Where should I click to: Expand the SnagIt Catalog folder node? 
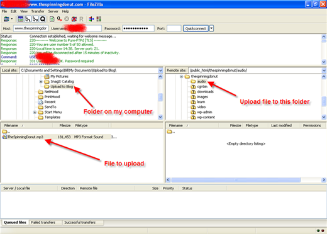pos(41,82)
